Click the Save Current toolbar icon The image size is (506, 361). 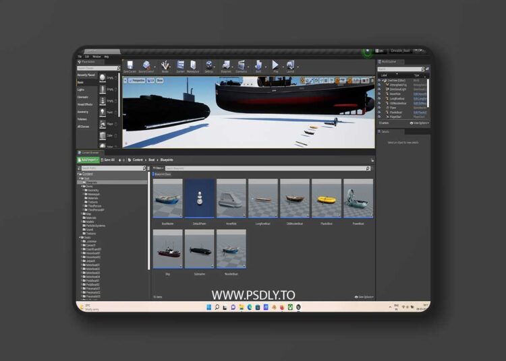coord(130,66)
